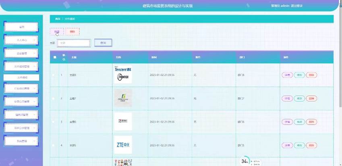This screenshot has height=166, width=342.
Task: Click the top 删除 button beside 新增
Action: 73,31
